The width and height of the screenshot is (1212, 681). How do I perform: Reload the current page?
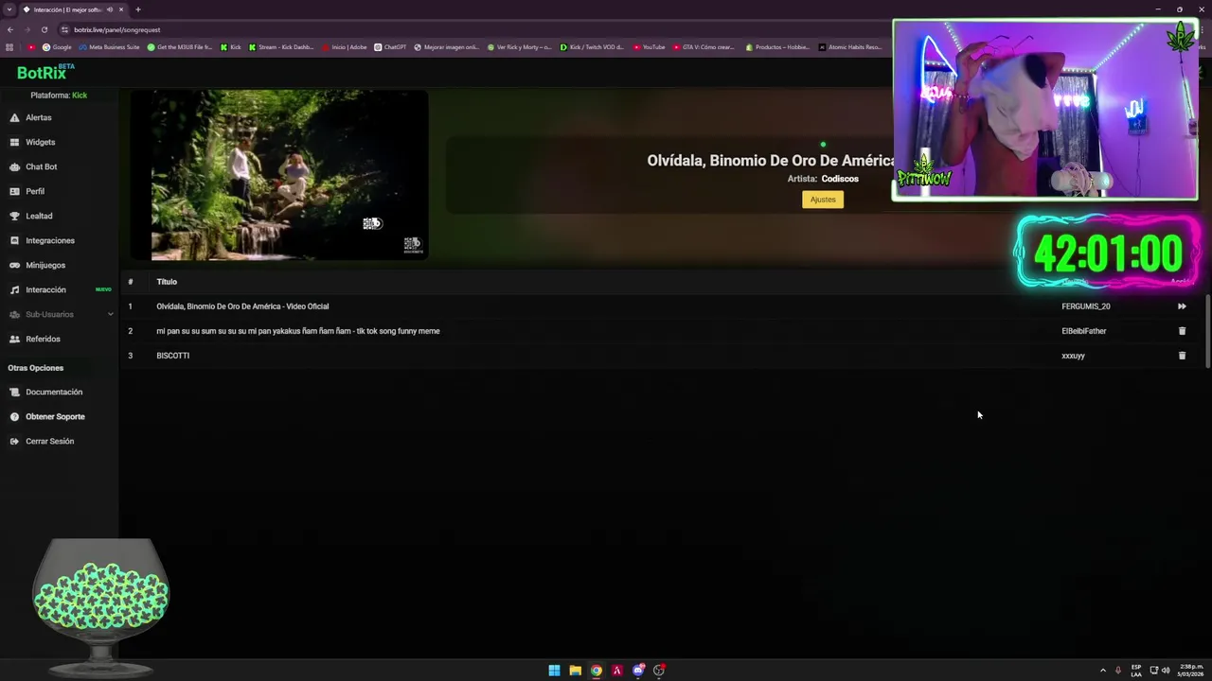pyautogui.click(x=45, y=29)
